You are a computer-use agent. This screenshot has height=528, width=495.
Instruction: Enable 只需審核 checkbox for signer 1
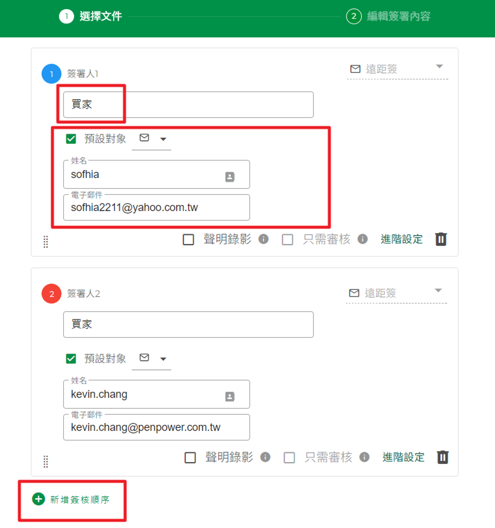pos(287,239)
